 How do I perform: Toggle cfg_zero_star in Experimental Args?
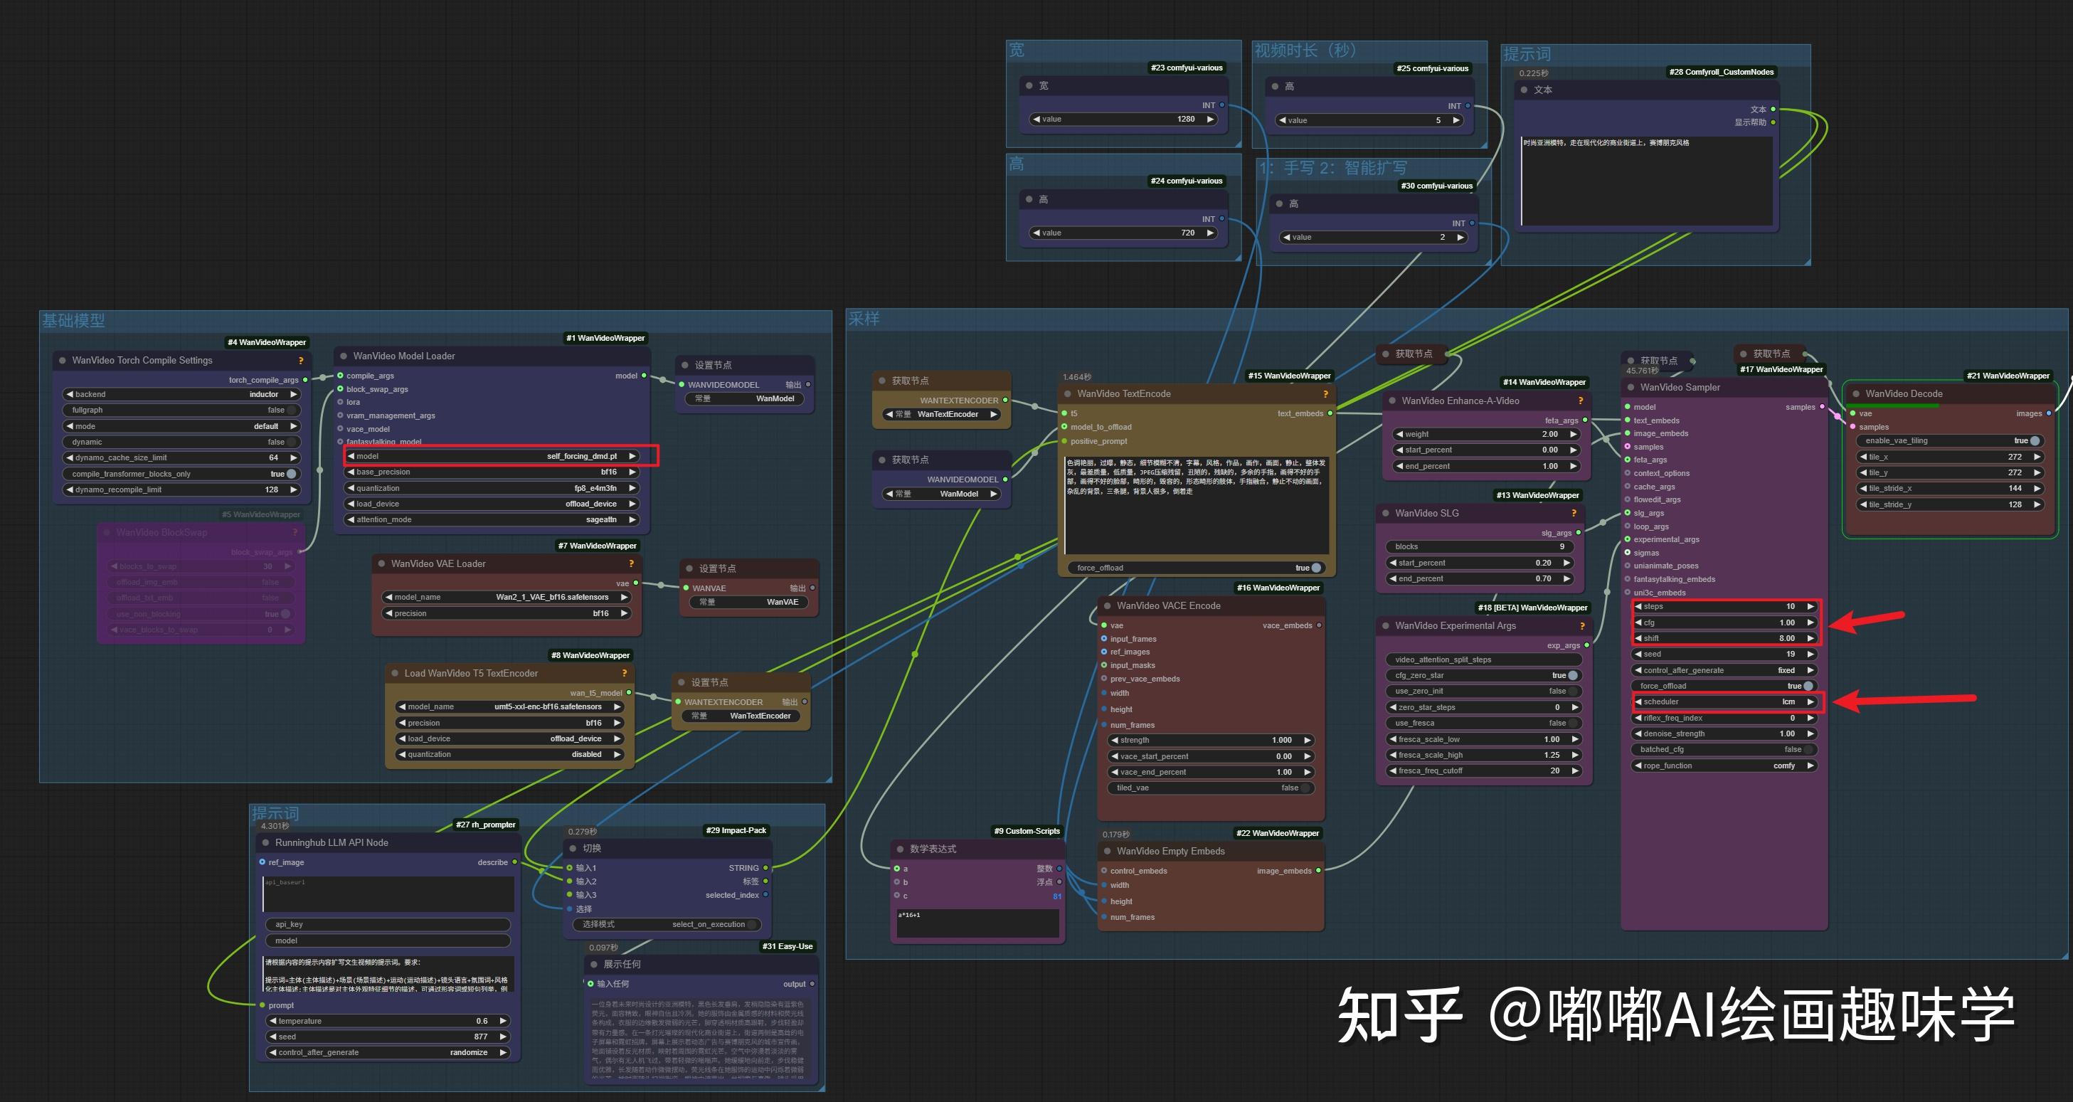[1572, 675]
